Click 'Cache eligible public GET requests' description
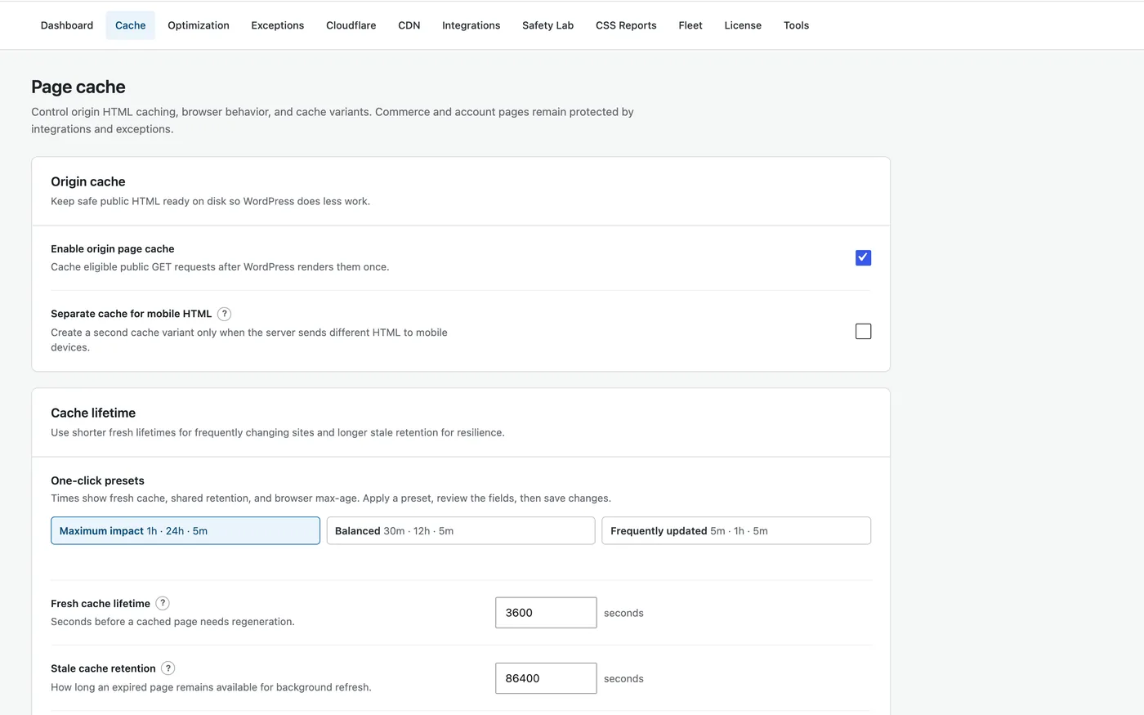Viewport: 1144px width, 715px height. (220, 266)
